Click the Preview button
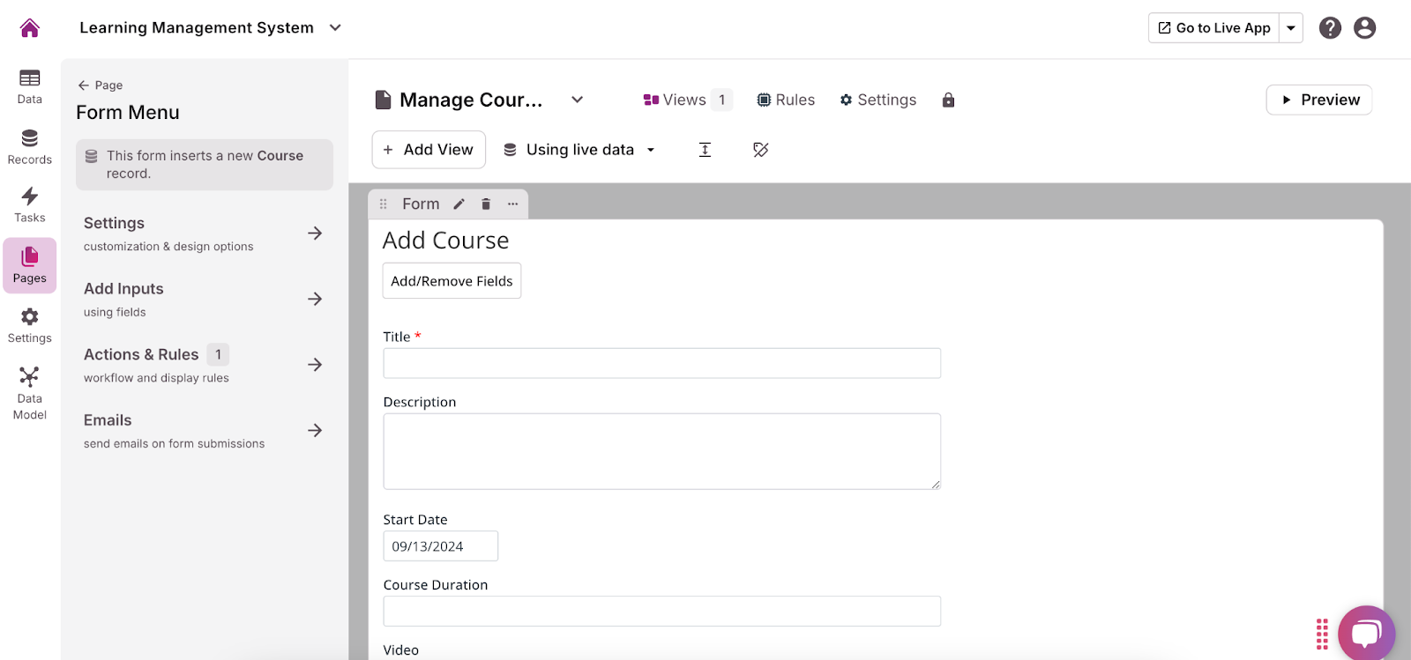This screenshot has height=660, width=1411. point(1319,100)
